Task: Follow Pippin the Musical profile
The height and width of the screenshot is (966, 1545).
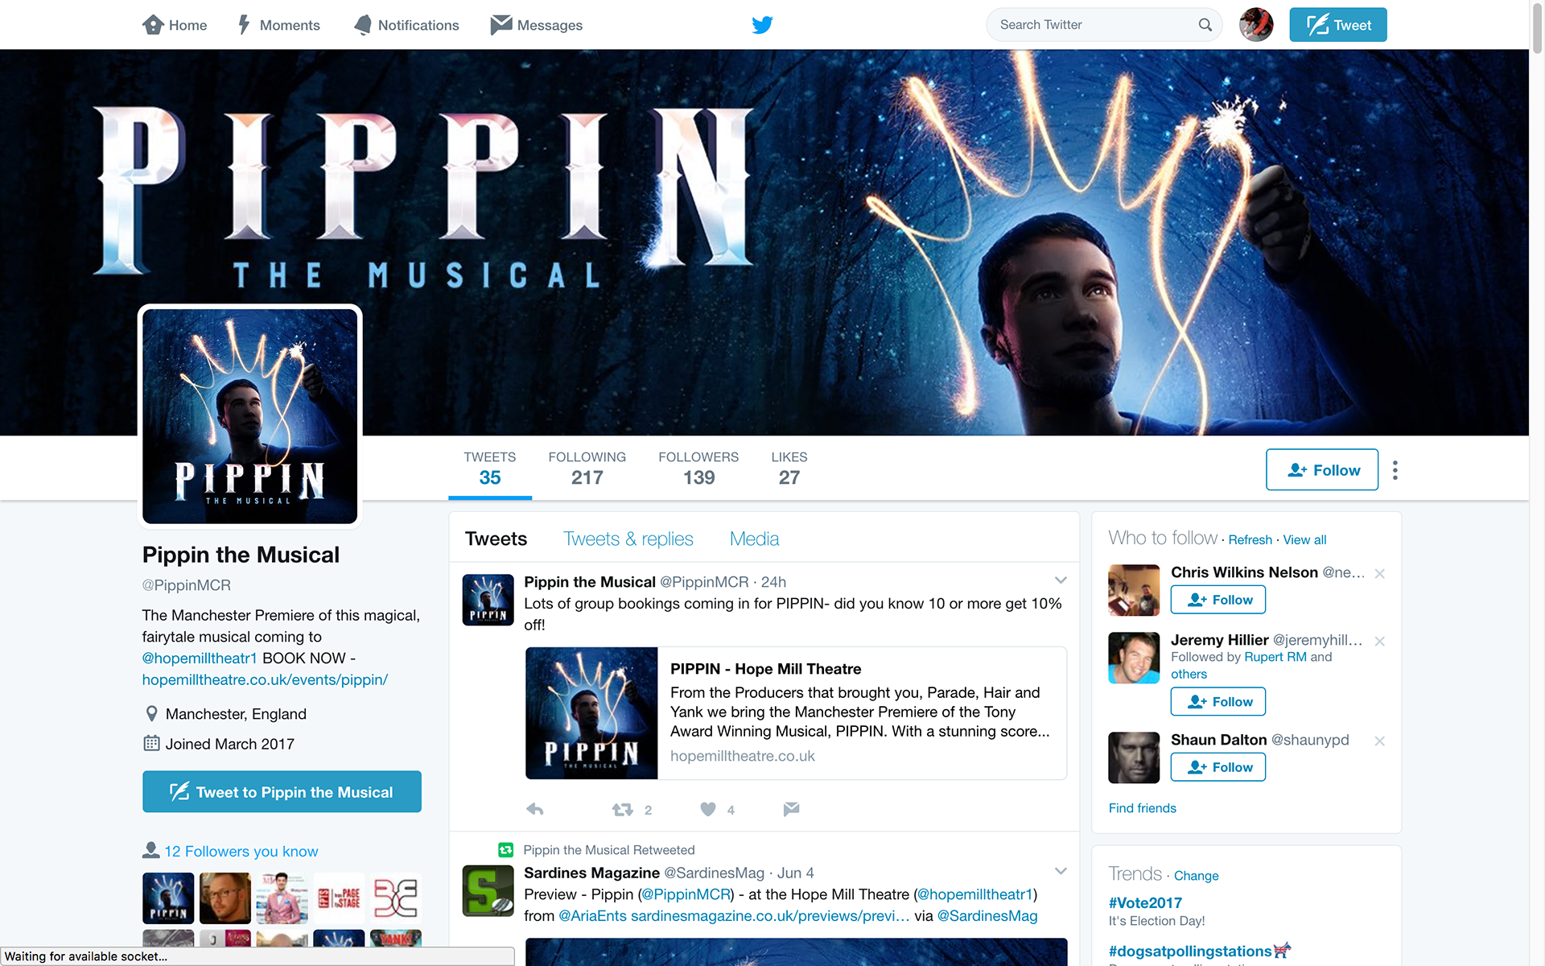Action: (1321, 470)
